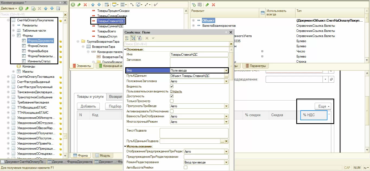
Task: Check the АктивизироватьПоУмолчанию checkbox
Action: [x=172, y=111]
